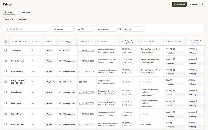The image size is (208, 130).
Task: Toggle the select-all checkbox in table header
Action: pyautogui.click(x=6, y=42)
